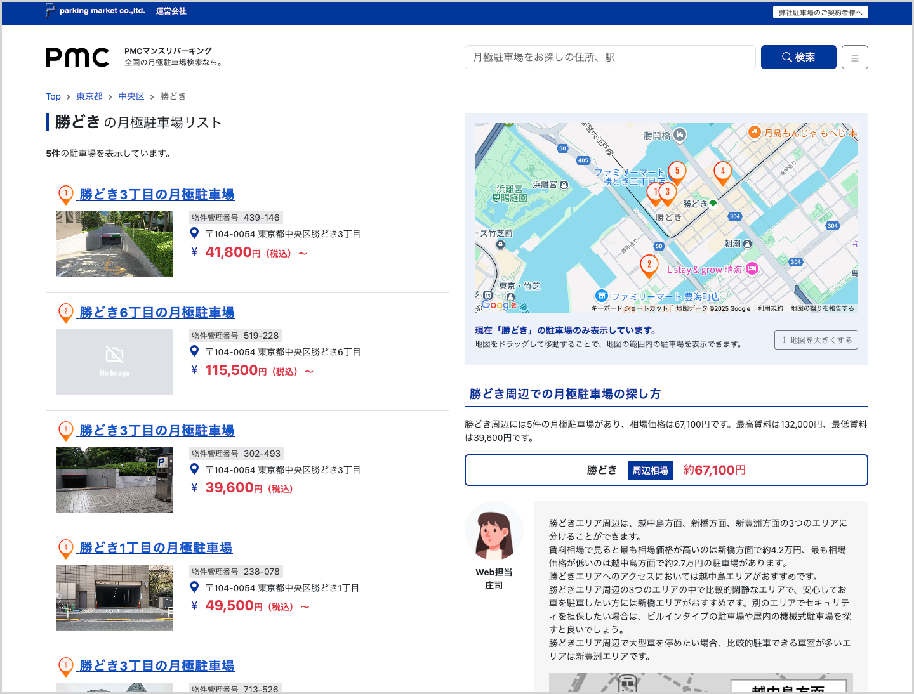Click the 地図を大きくする button
Screen dimensions: 914x694
[816, 340]
